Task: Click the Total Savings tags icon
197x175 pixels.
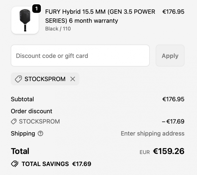Action: 15,164
